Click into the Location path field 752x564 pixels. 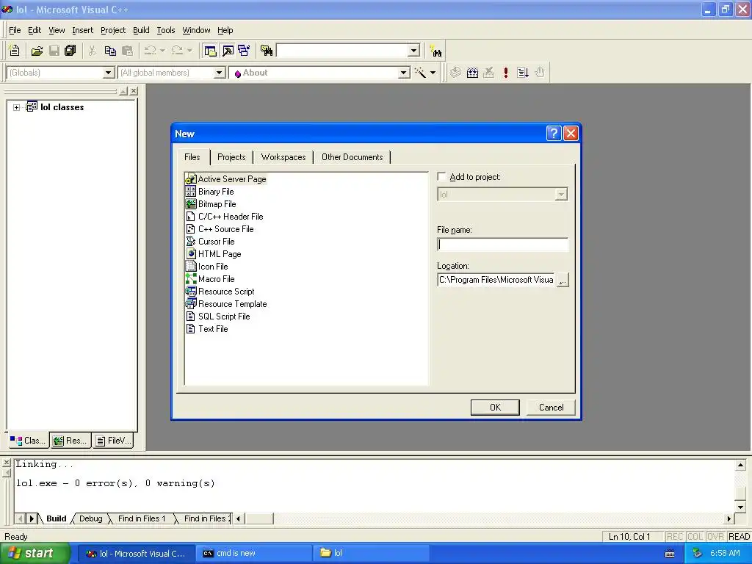496,280
